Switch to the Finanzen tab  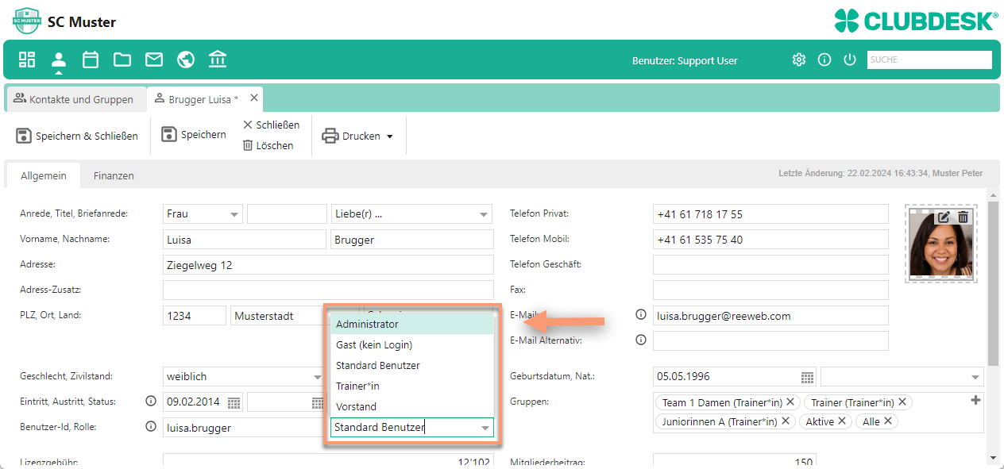point(114,175)
